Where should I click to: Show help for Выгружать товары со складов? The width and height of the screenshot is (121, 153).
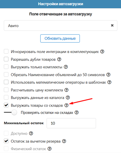[66, 105]
